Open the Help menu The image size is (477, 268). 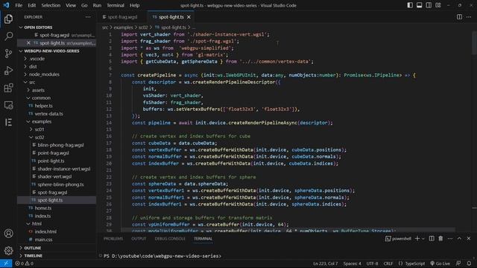pos(134,5)
